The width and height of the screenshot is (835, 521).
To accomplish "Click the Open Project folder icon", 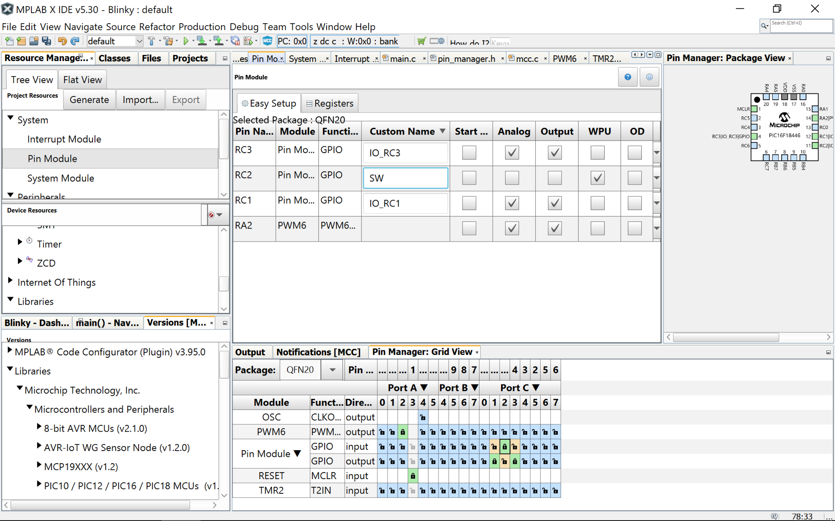I will click(34, 41).
